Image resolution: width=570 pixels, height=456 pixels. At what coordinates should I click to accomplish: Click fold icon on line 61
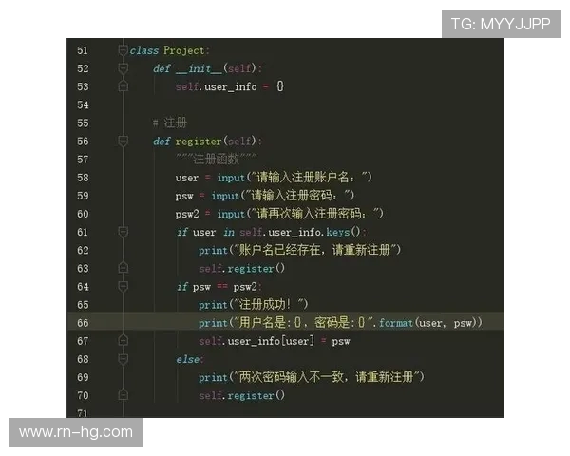(x=123, y=233)
